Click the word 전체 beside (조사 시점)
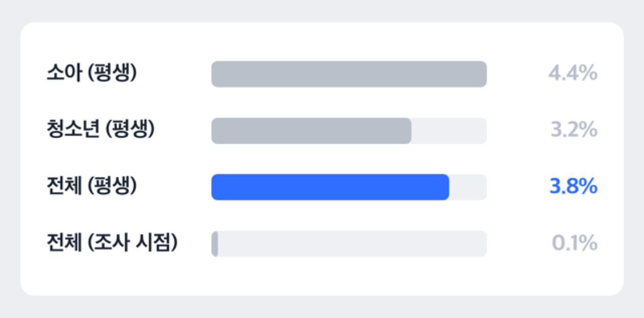The image size is (644, 318). 64,243
